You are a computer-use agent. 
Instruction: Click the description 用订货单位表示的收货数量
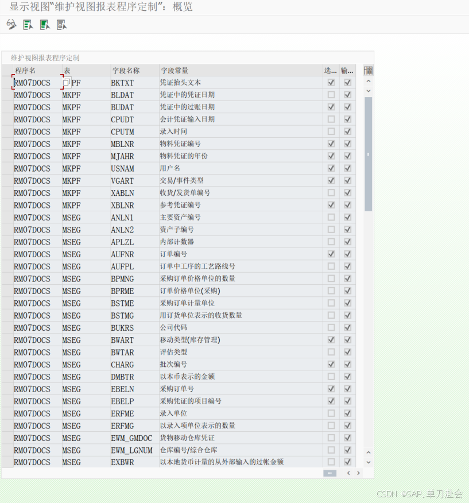(201, 315)
